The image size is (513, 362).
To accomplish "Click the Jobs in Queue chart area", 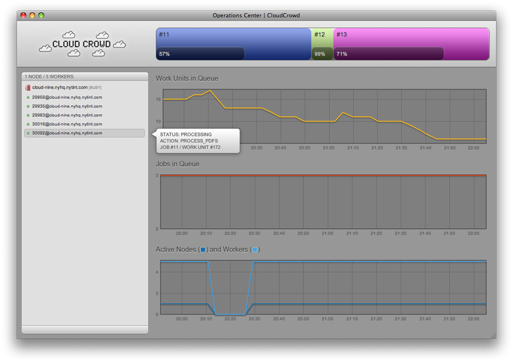I will (323, 202).
